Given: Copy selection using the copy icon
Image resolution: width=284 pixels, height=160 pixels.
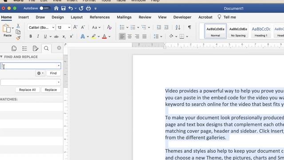Looking at the screenshot, I should [18, 32].
